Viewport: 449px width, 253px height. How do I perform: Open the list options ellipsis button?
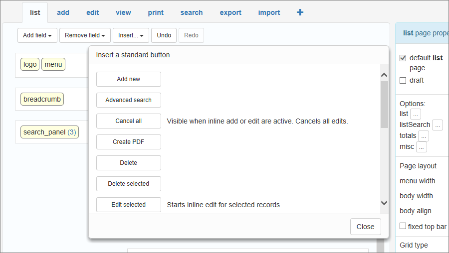tap(416, 114)
